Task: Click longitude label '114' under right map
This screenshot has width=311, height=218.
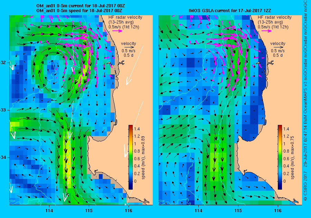Action: [198, 211]
